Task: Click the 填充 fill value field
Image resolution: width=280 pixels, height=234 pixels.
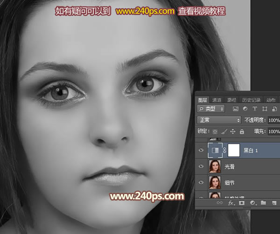Action: pyautogui.click(x=274, y=131)
